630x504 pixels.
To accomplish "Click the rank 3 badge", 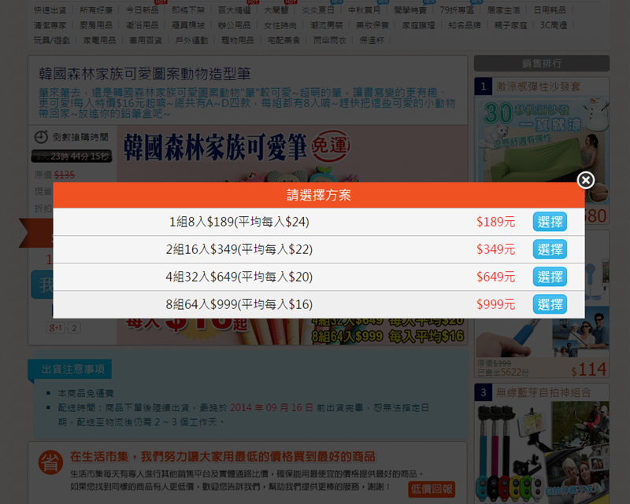I will pyautogui.click(x=484, y=392).
